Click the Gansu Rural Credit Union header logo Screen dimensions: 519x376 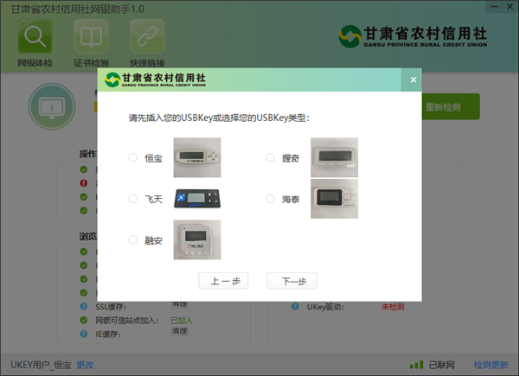[413, 36]
